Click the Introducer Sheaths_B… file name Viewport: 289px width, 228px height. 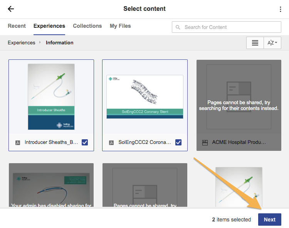point(51,142)
